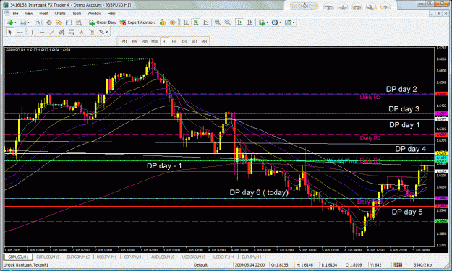Expand the Arrows tool dropdown
Image resolution: width=452 pixels, height=271 pixels.
(x=106, y=32)
